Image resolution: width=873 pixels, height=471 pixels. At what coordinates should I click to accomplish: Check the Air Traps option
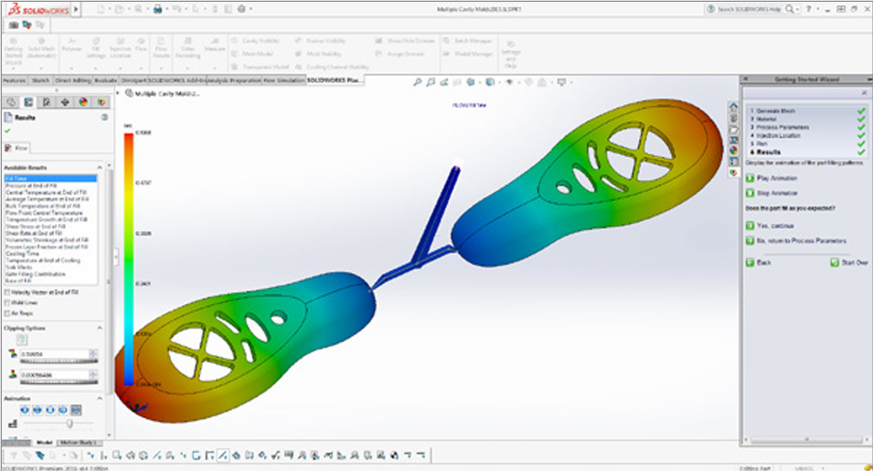tap(8, 312)
